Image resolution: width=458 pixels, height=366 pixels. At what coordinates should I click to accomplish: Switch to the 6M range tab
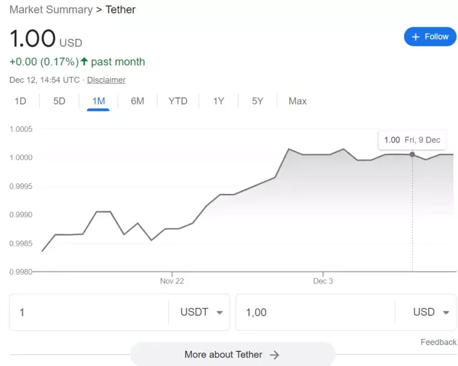[138, 101]
